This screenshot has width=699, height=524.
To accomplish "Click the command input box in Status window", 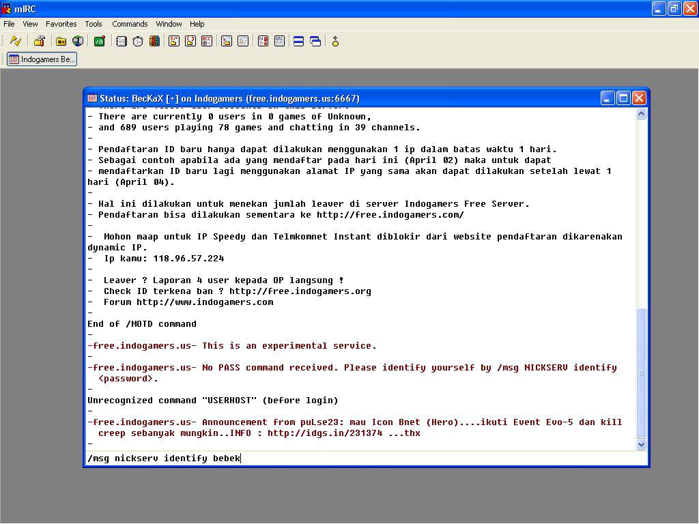I will pos(366,458).
